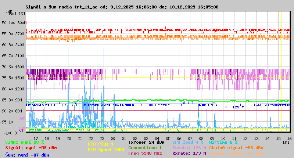This screenshot has height=158, width=294.
Task: Click the x-axis hour label '08'
Action: tap(201, 139)
